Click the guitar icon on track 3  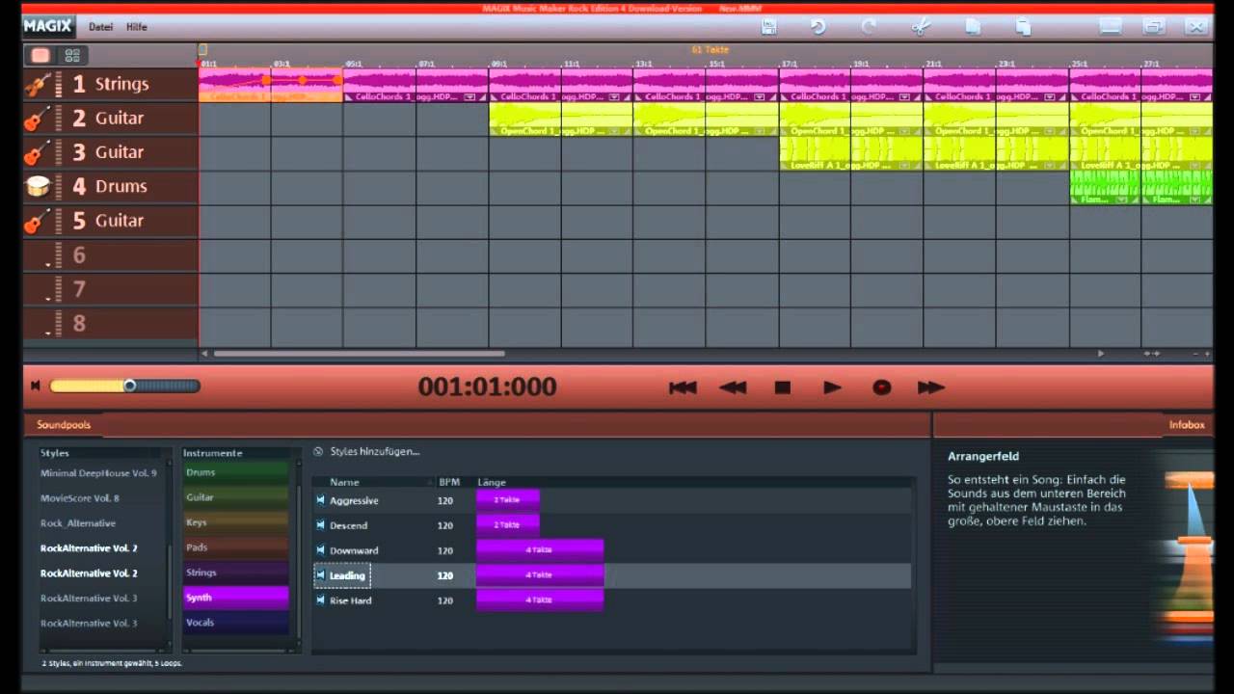(x=38, y=152)
